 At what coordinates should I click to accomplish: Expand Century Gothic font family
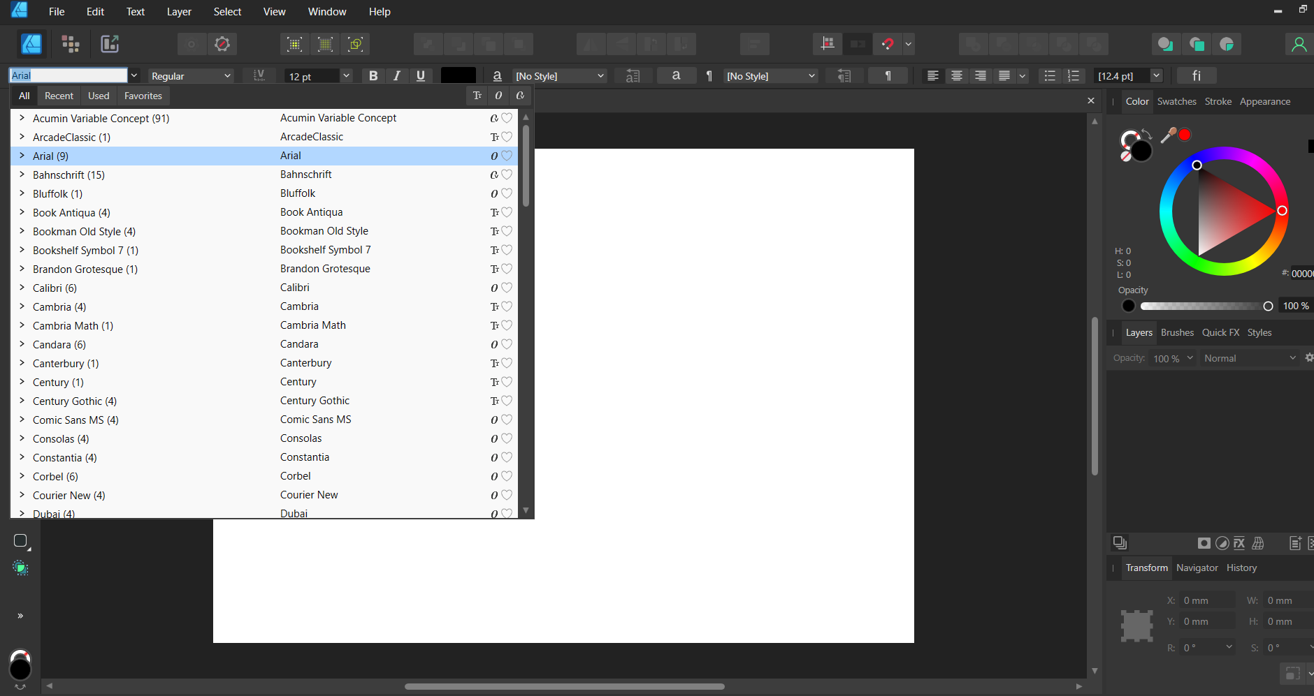pos(22,401)
